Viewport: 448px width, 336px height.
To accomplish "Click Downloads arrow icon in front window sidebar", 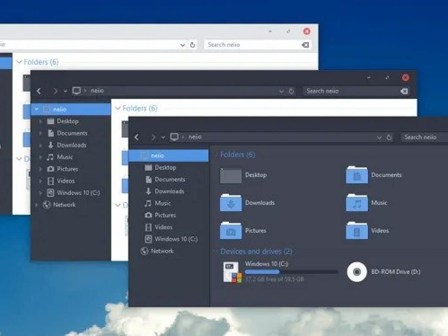I will tap(148, 191).
